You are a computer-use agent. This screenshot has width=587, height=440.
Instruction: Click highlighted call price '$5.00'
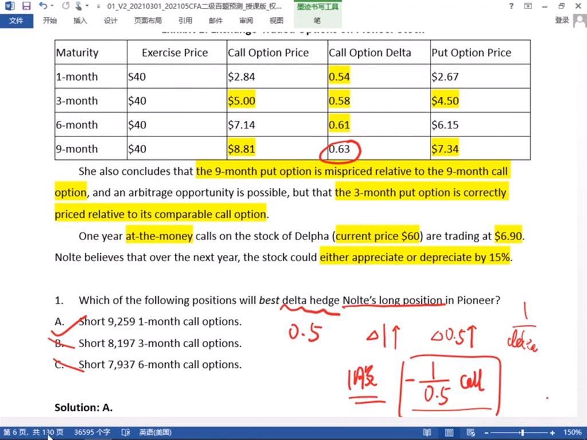(241, 101)
